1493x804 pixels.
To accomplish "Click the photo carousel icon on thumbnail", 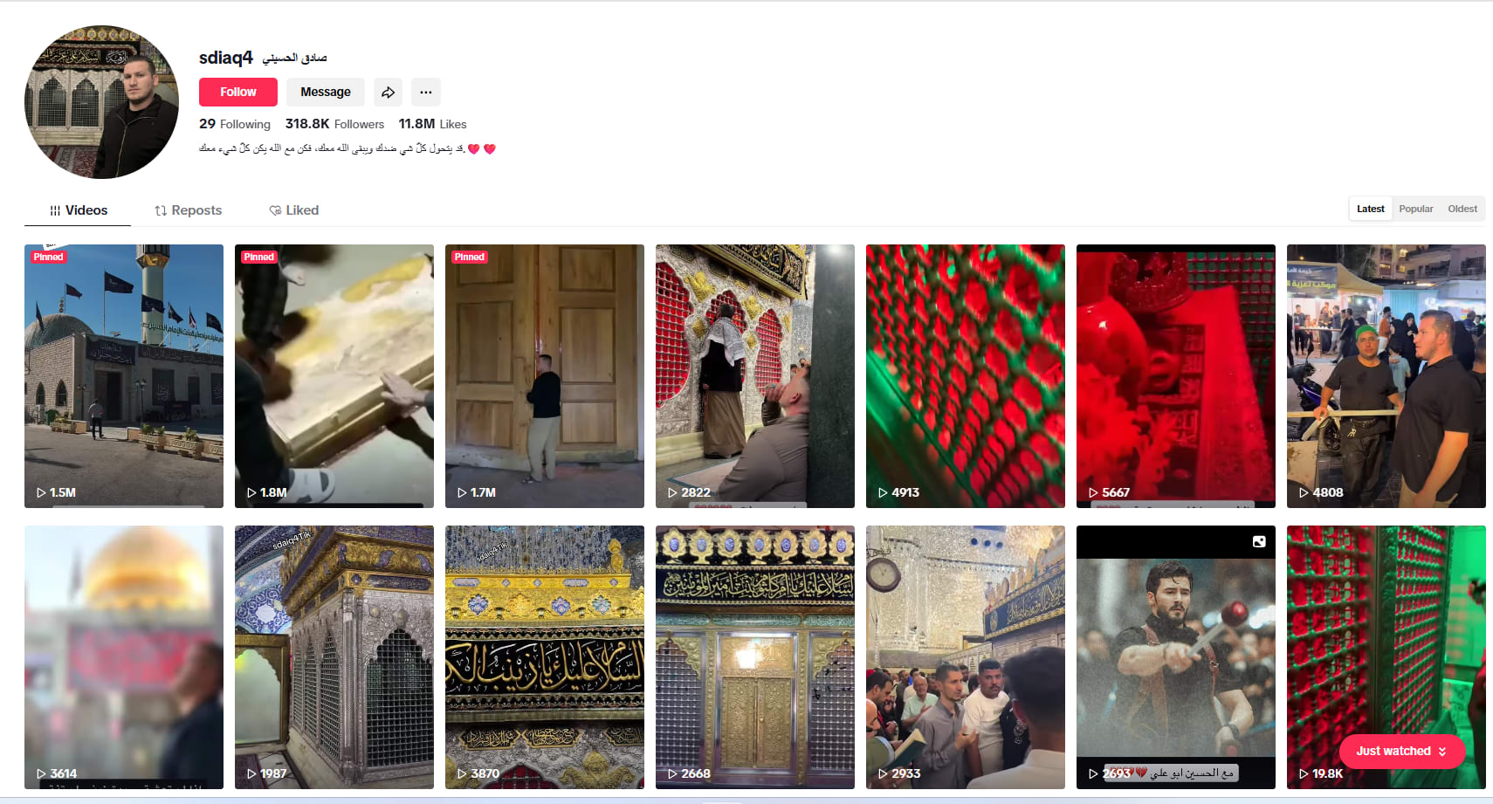I will 1259,542.
